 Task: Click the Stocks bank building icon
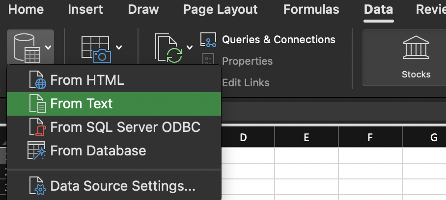pyautogui.click(x=416, y=47)
